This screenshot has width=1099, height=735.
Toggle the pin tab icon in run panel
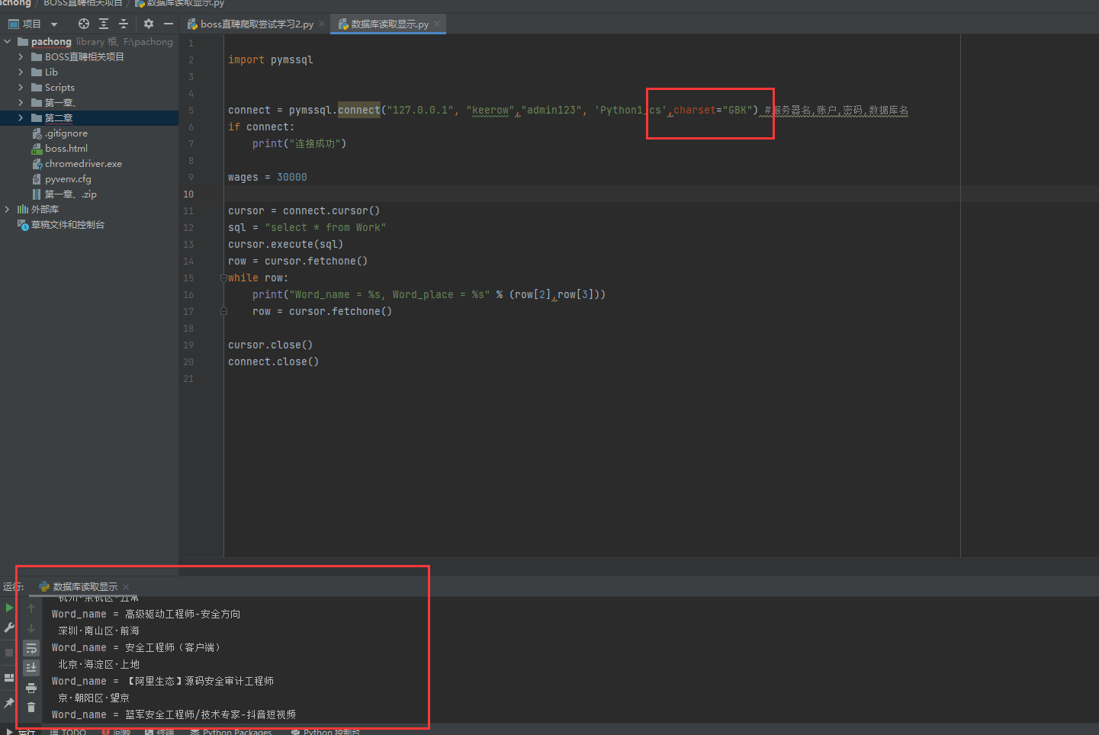[9, 702]
